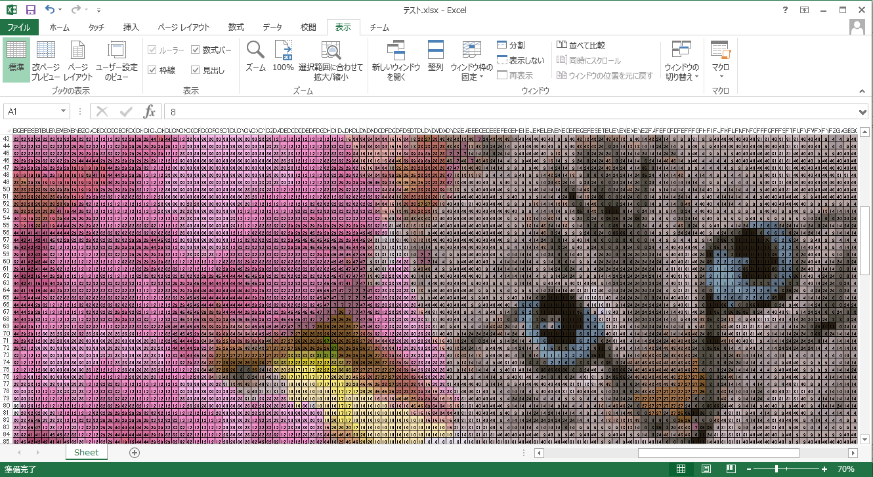Click the zoom in plus button
Screen dimensions: 873x477
point(824,469)
